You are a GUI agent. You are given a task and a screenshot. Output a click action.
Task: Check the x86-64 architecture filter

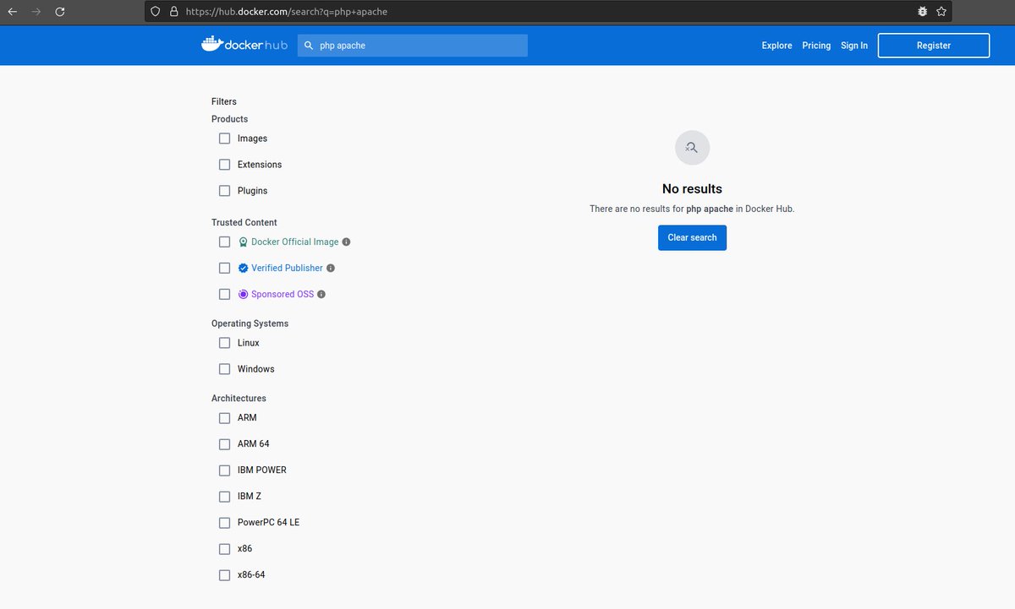[x=224, y=574]
